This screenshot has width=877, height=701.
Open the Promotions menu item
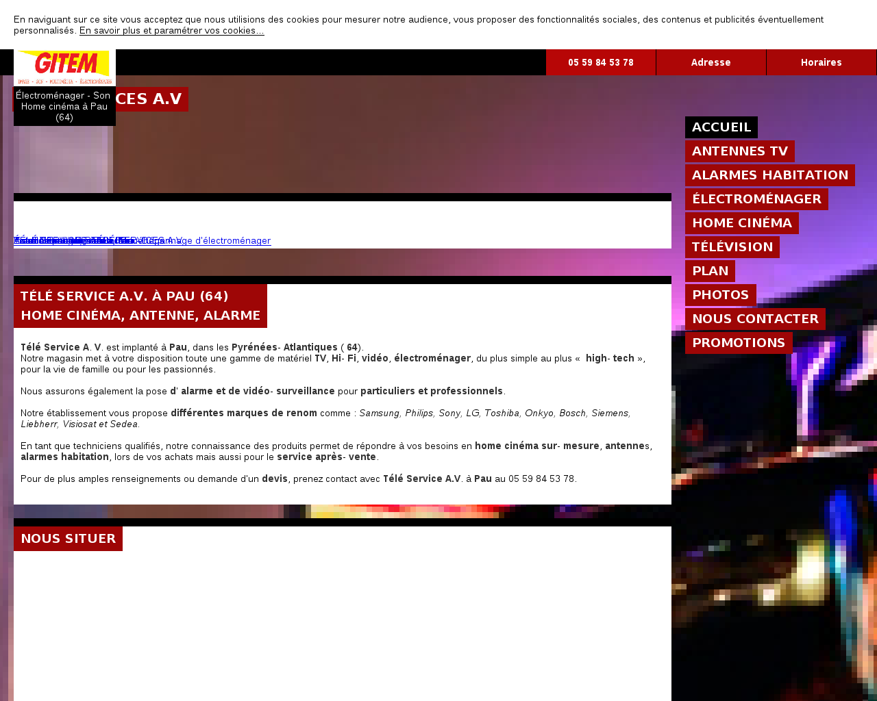click(739, 343)
